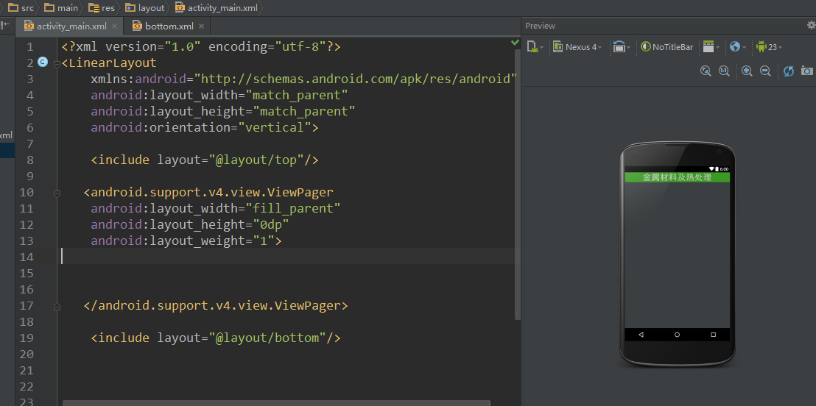Collapse LinearLayout fold marker on line 2

point(57,63)
